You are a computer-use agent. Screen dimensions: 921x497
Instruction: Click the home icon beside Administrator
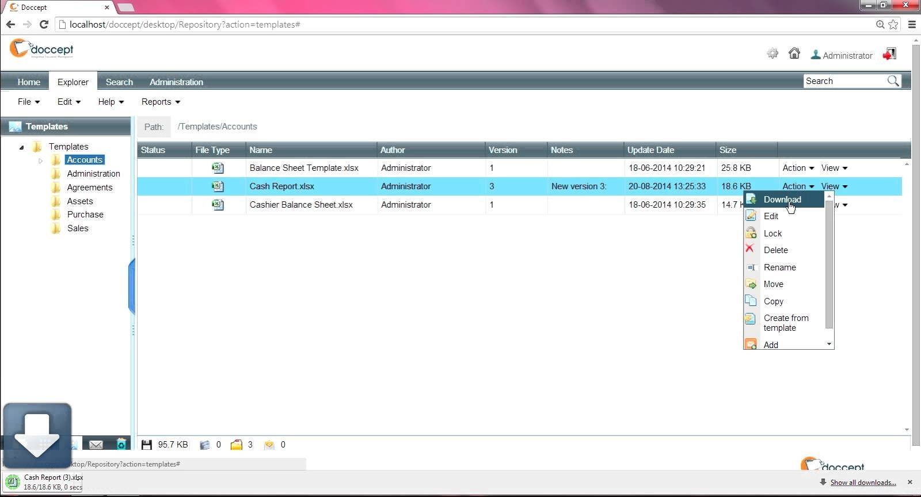pos(794,53)
